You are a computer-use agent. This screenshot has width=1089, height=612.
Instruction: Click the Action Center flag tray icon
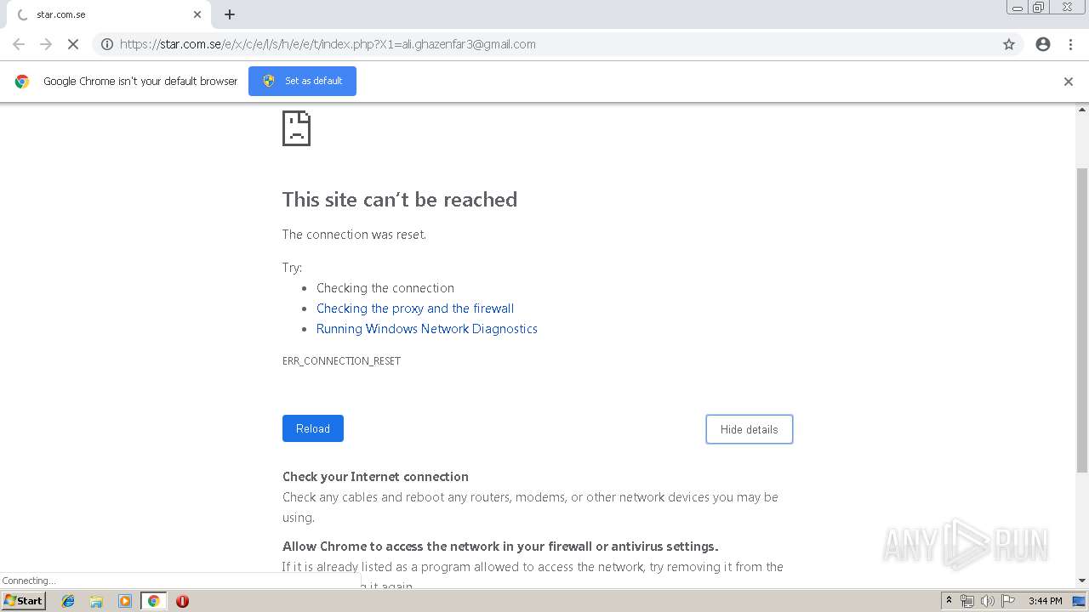tap(1008, 601)
